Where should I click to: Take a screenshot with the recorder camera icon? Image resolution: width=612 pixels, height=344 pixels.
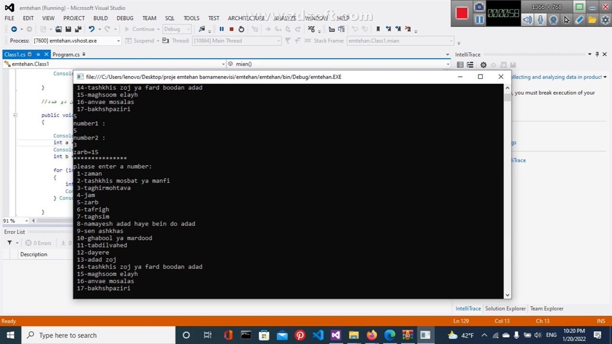pyautogui.click(x=479, y=7)
